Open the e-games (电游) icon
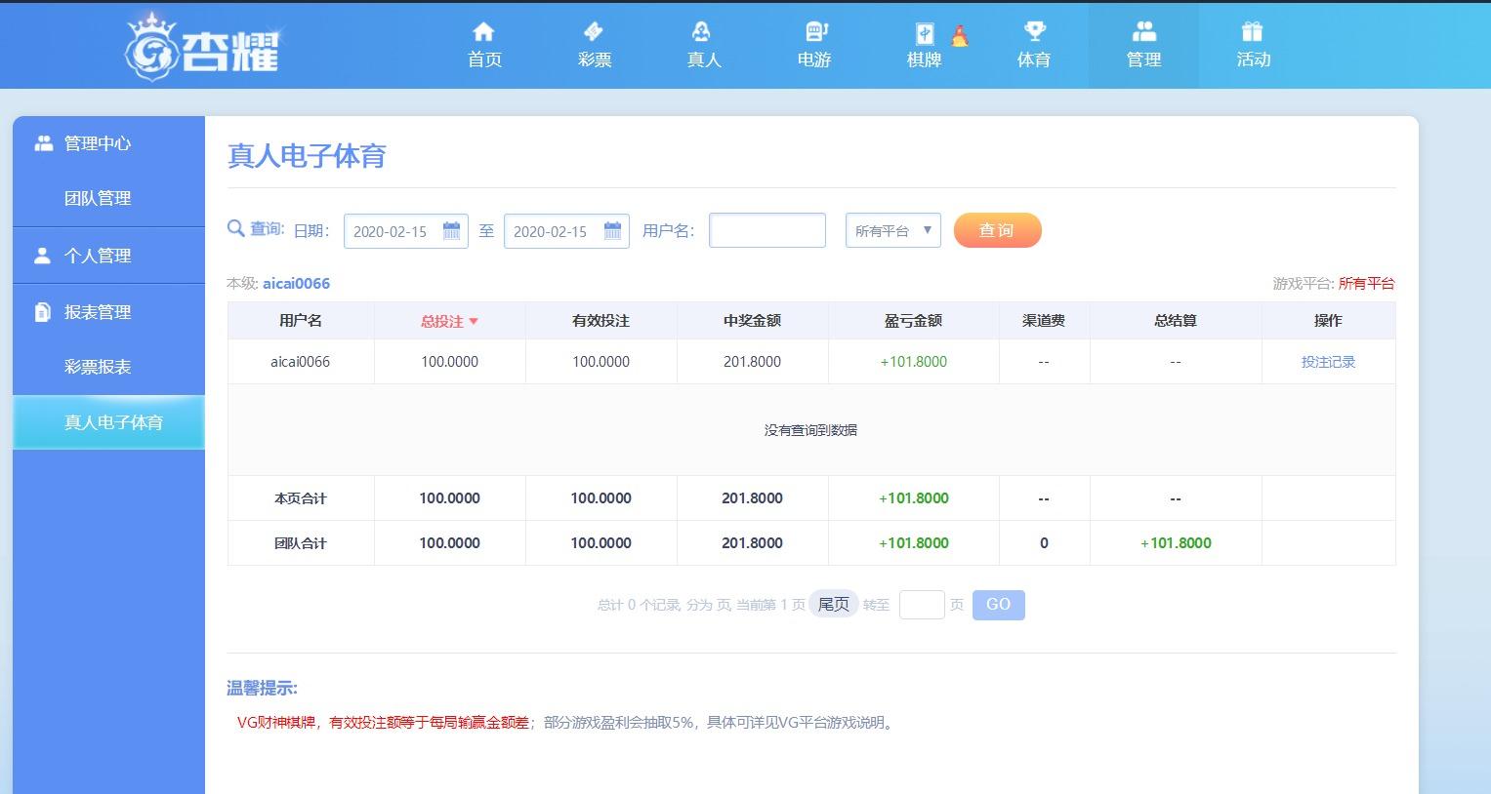This screenshot has height=794, width=1491. (814, 32)
